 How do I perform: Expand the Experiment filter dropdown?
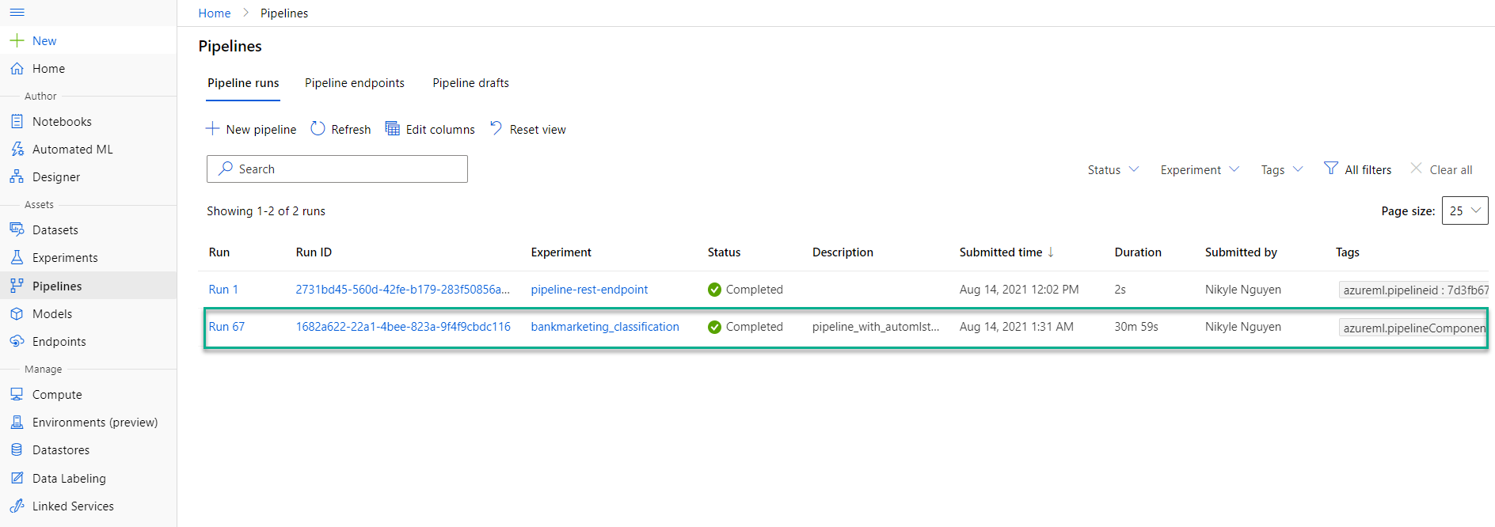(x=1200, y=169)
